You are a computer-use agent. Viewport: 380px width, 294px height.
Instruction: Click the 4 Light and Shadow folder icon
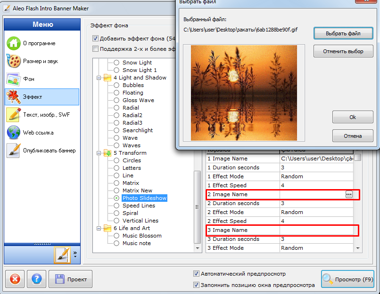click(x=107, y=78)
